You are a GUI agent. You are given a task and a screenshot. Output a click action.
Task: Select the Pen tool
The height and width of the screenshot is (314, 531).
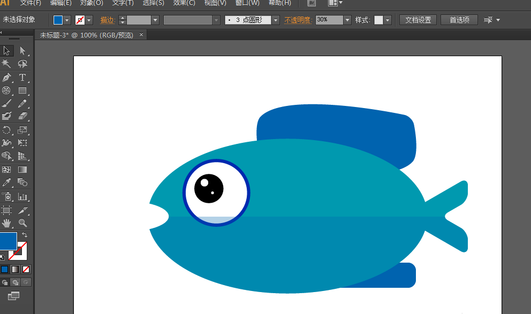6,78
